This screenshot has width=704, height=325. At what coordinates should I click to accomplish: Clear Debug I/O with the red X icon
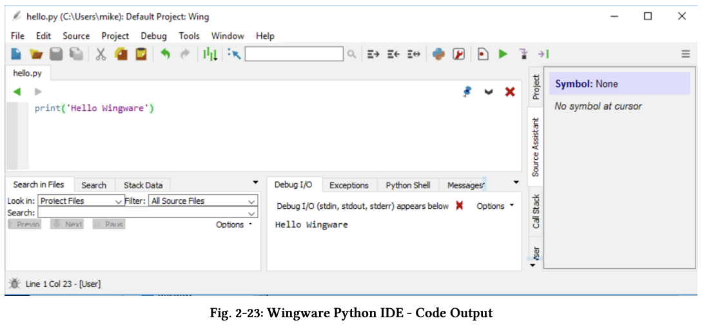pyautogui.click(x=460, y=206)
